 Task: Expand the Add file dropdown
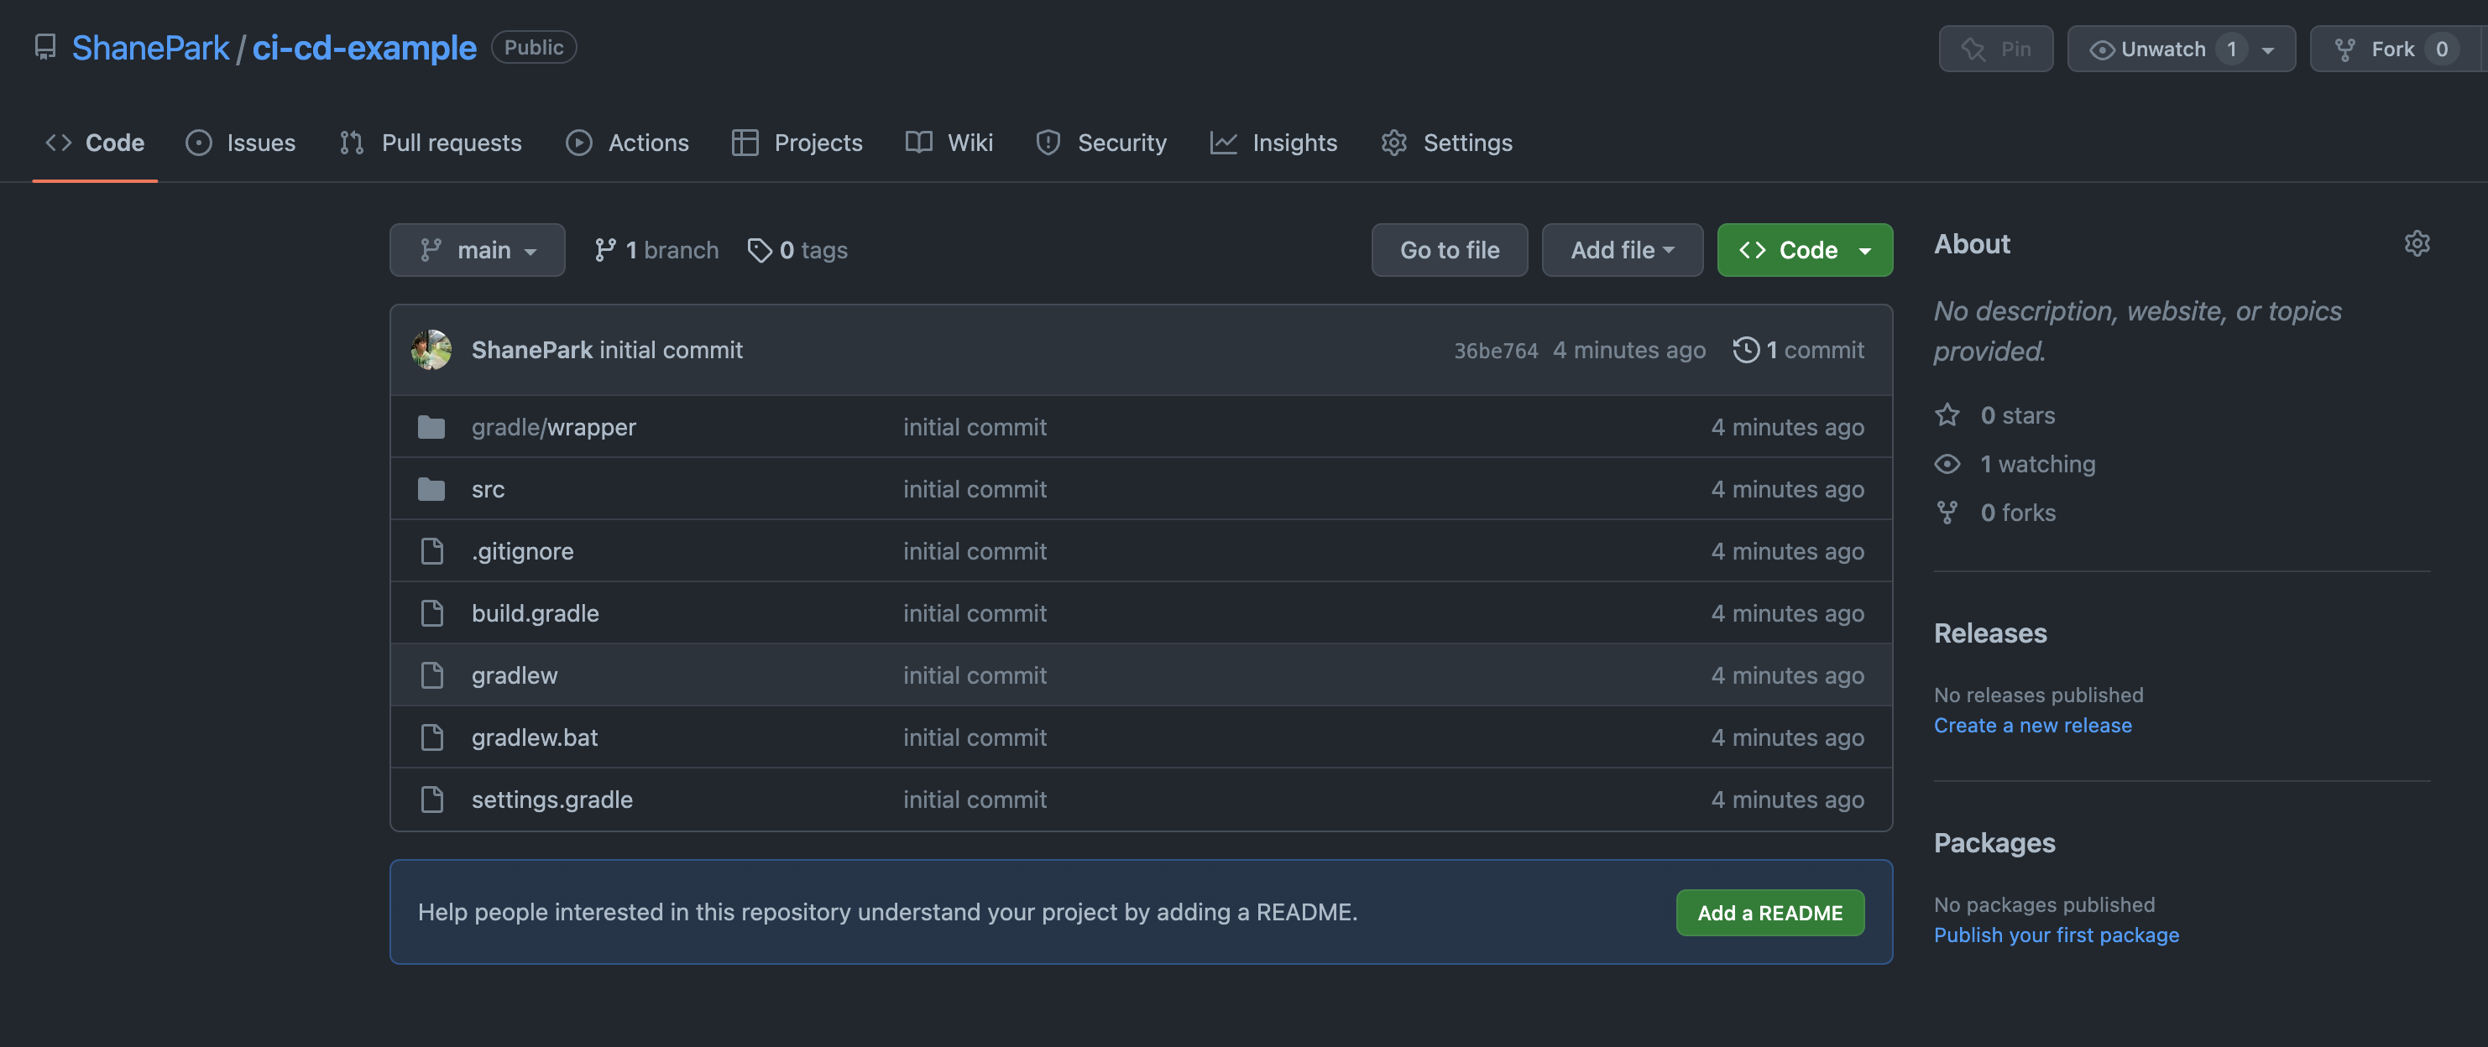(x=1622, y=250)
